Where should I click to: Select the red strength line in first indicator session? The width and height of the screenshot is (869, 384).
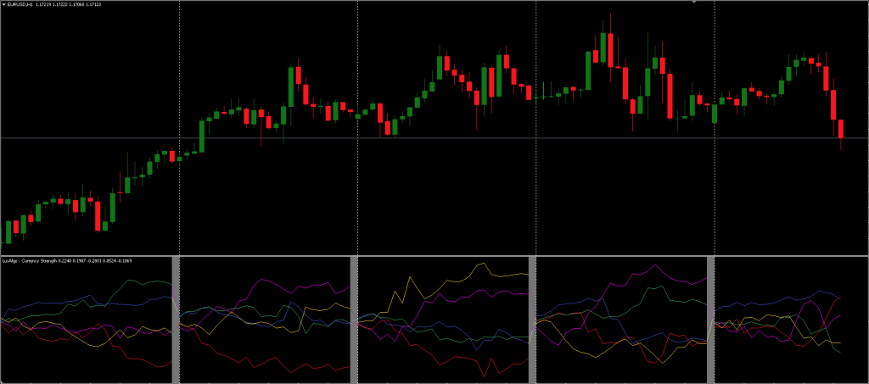tap(144, 362)
